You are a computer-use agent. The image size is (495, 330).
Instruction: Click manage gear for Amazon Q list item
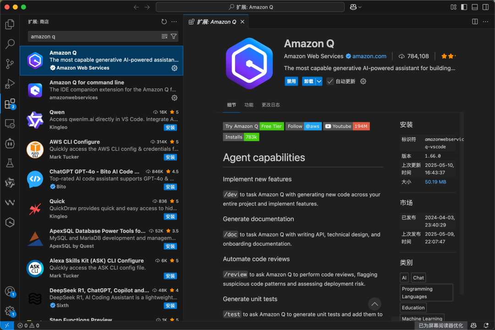[174, 68]
